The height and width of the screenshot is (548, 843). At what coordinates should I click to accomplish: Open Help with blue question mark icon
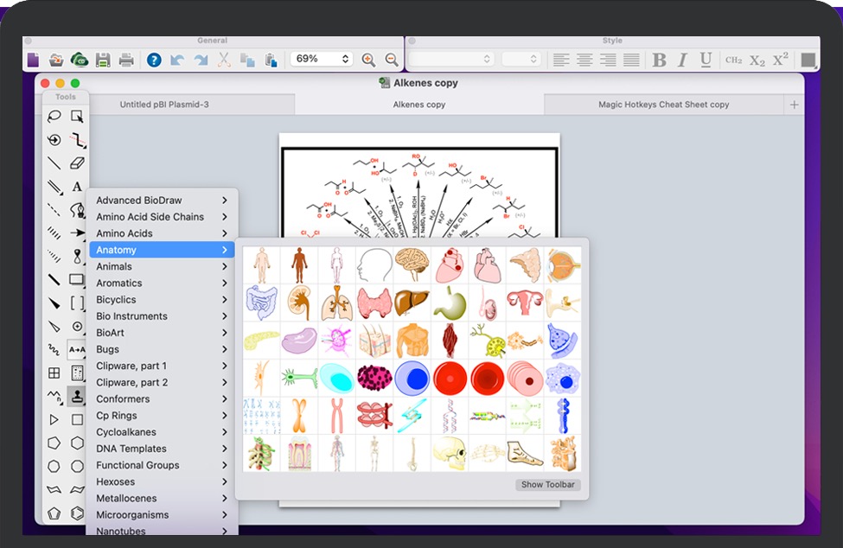tap(154, 60)
